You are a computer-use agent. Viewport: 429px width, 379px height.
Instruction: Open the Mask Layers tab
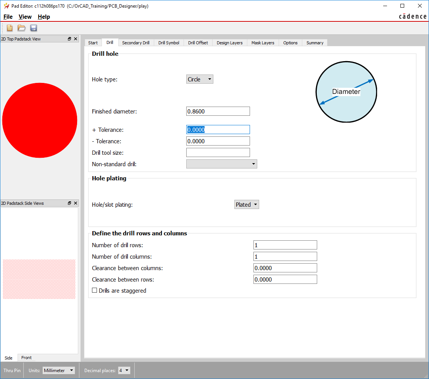click(263, 43)
